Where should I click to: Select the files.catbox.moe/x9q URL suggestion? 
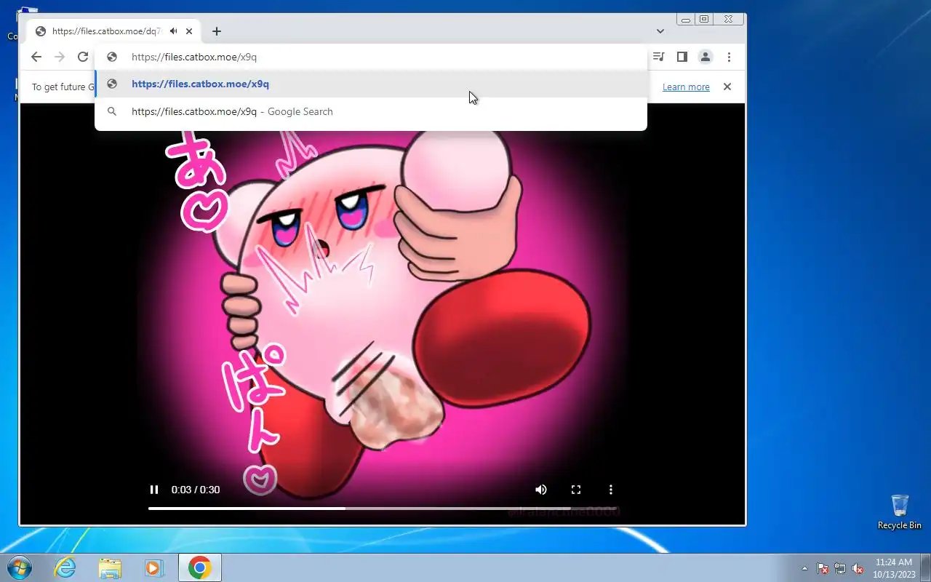point(371,84)
